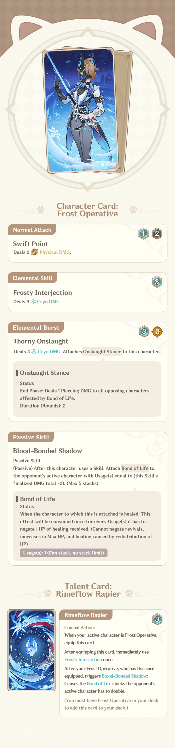Click the Usage(s): 1 stack badge
Image resolution: width=175 pixels, height=748 pixels.
point(63,553)
